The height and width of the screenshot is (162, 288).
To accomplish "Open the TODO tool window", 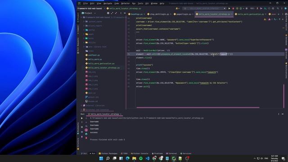I will [x=124, y=153].
